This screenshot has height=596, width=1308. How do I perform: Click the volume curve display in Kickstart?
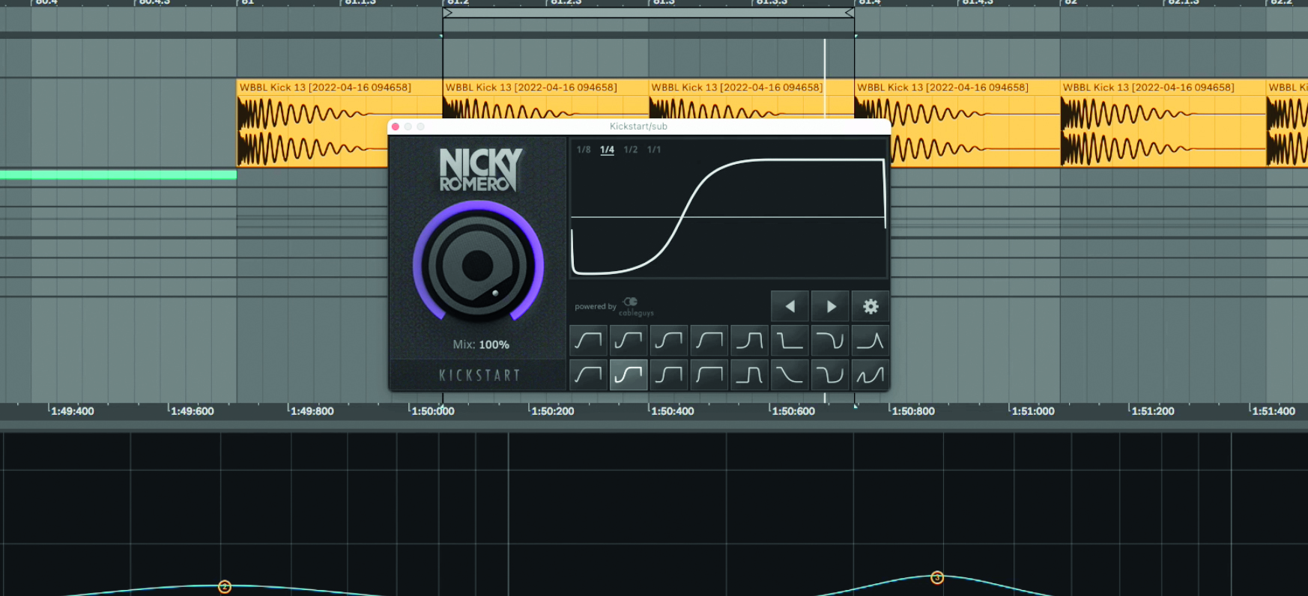coord(728,209)
